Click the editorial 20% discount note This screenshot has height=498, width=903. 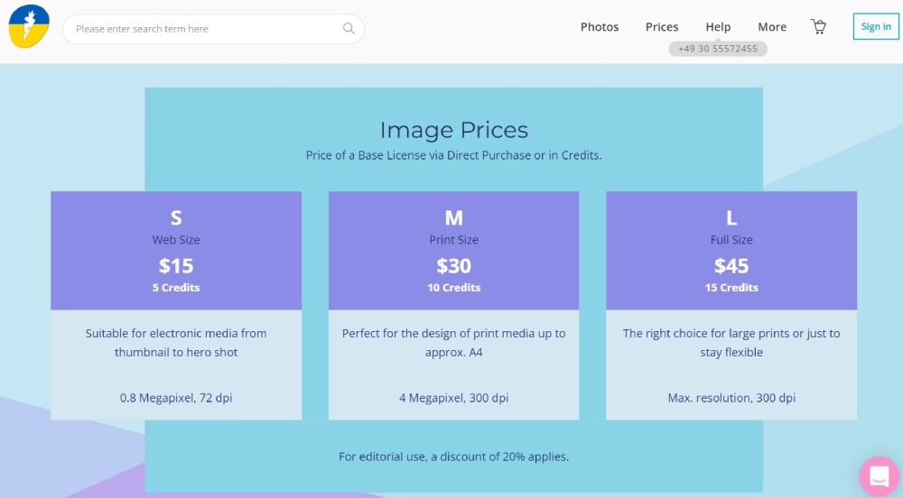[x=453, y=456]
